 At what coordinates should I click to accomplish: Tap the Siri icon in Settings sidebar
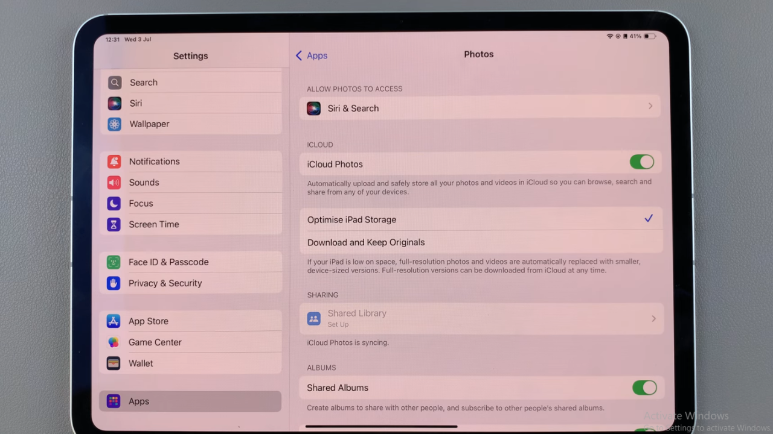click(115, 103)
